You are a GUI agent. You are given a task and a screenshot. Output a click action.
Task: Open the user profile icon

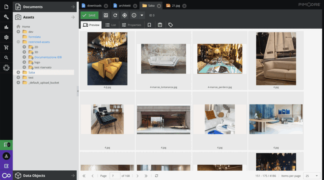click(x=6, y=156)
